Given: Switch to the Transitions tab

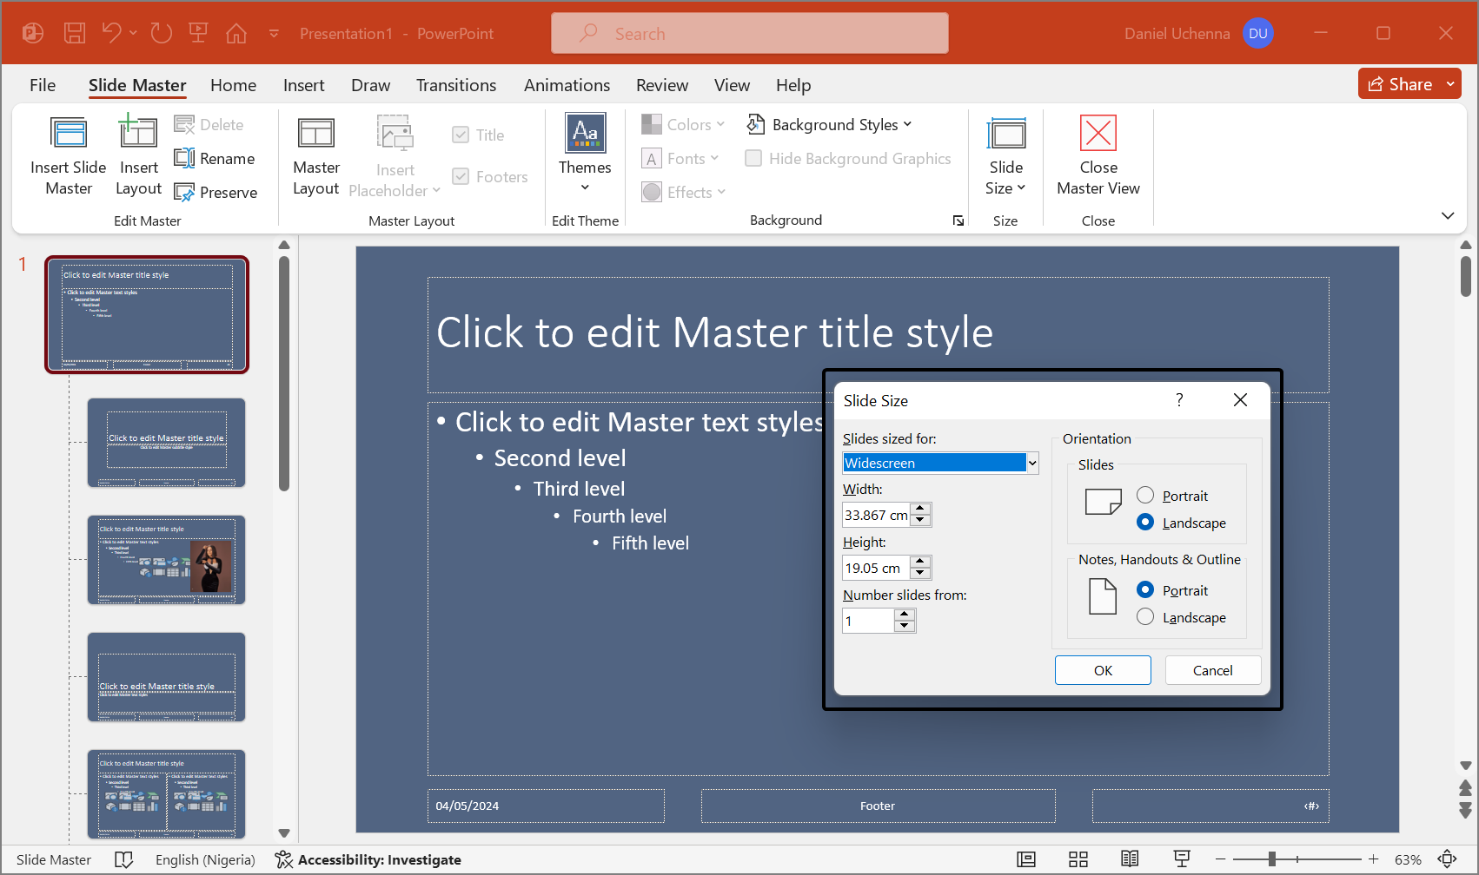Looking at the screenshot, I should click(x=455, y=85).
